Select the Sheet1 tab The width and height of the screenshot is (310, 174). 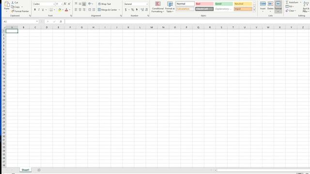click(x=25, y=170)
